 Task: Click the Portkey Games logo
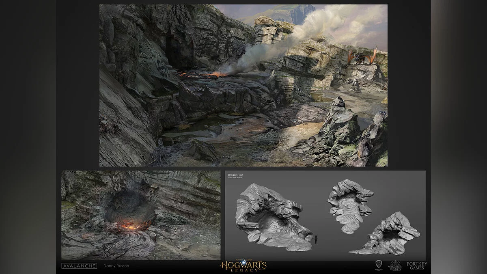click(x=417, y=266)
